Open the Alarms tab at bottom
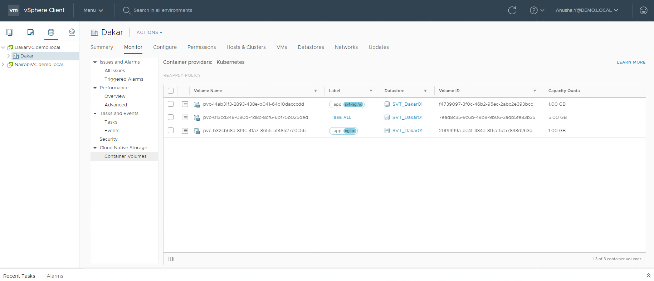 [55, 276]
